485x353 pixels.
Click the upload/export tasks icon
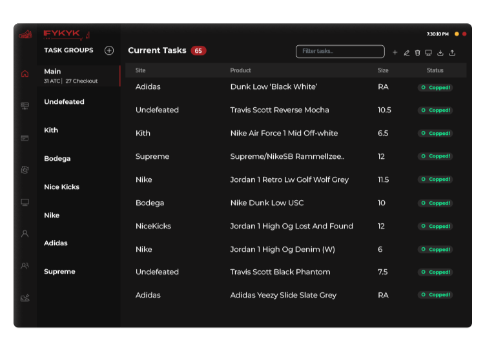[452, 53]
